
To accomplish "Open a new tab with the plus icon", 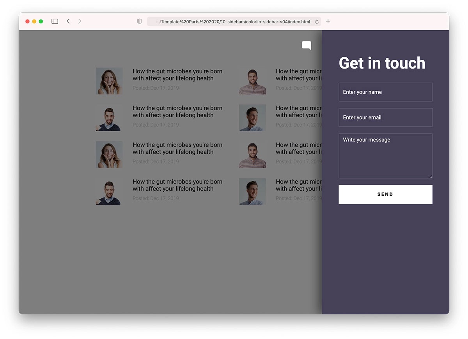I will (x=328, y=21).
